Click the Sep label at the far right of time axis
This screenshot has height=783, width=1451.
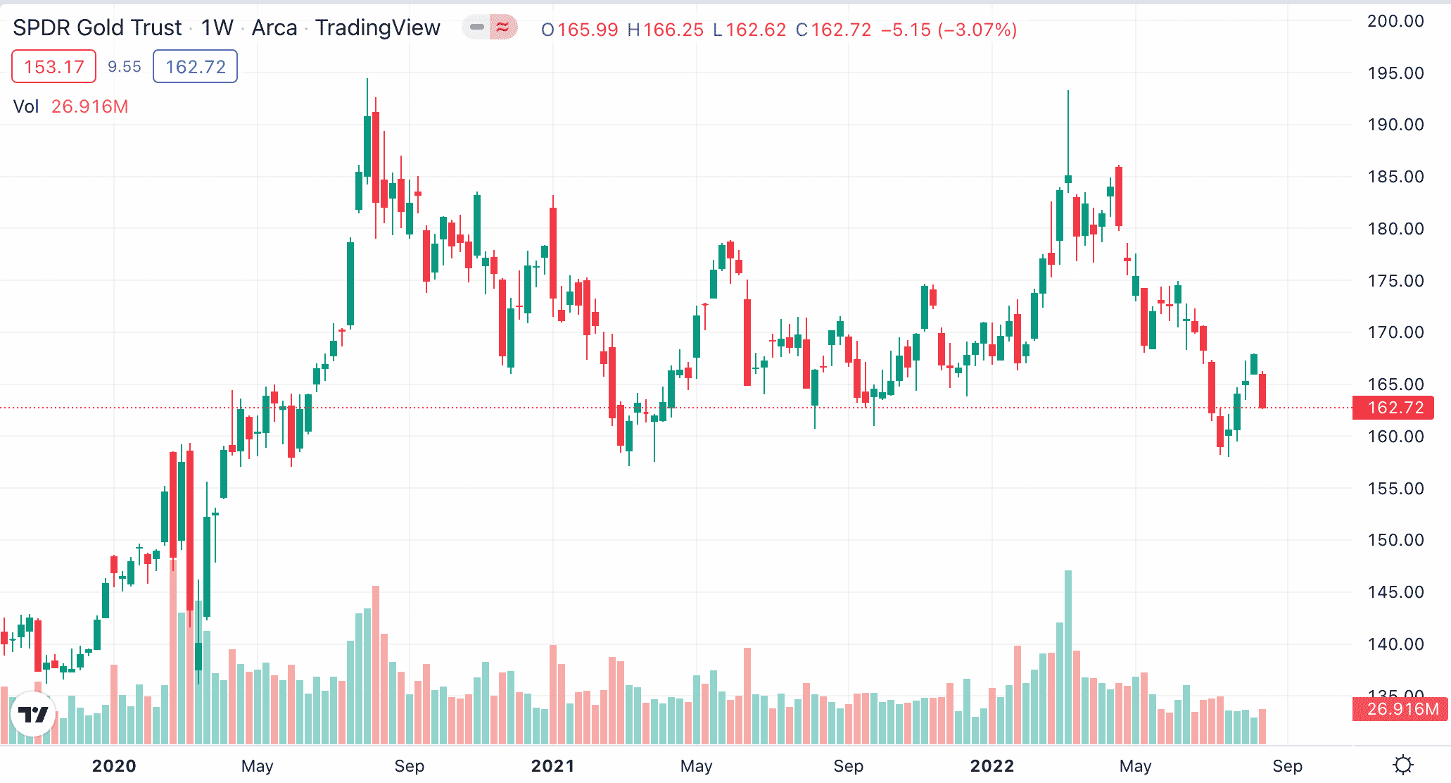click(x=1288, y=766)
